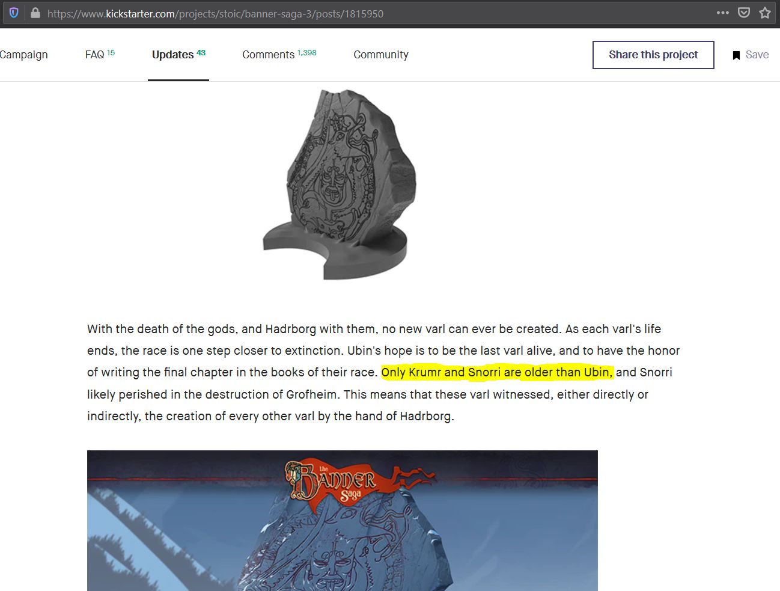Open the Comments tab
The height and width of the screenshot is (591, 780).
(x=279, y=54)
